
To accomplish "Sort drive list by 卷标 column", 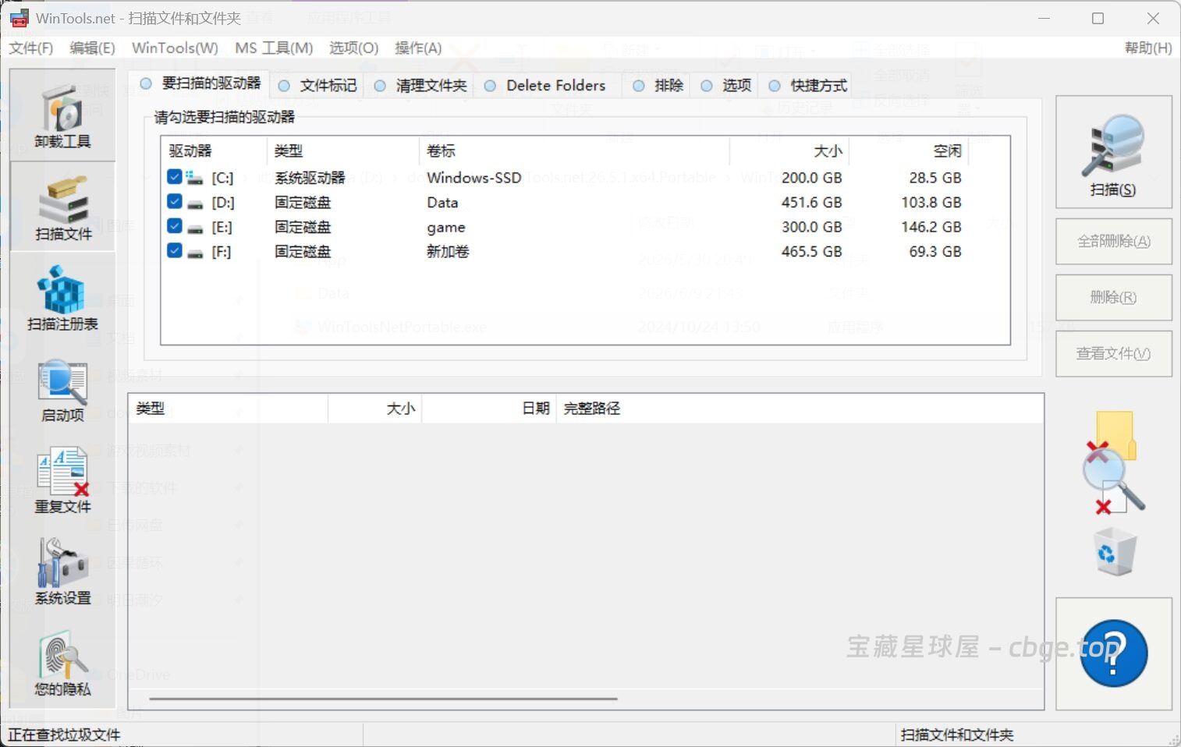I will point(574,151).
